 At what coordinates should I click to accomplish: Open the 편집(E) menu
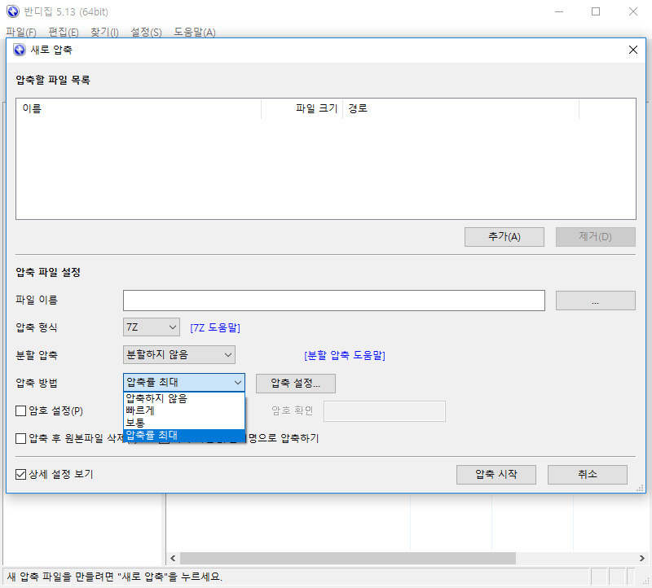point(64,32)
